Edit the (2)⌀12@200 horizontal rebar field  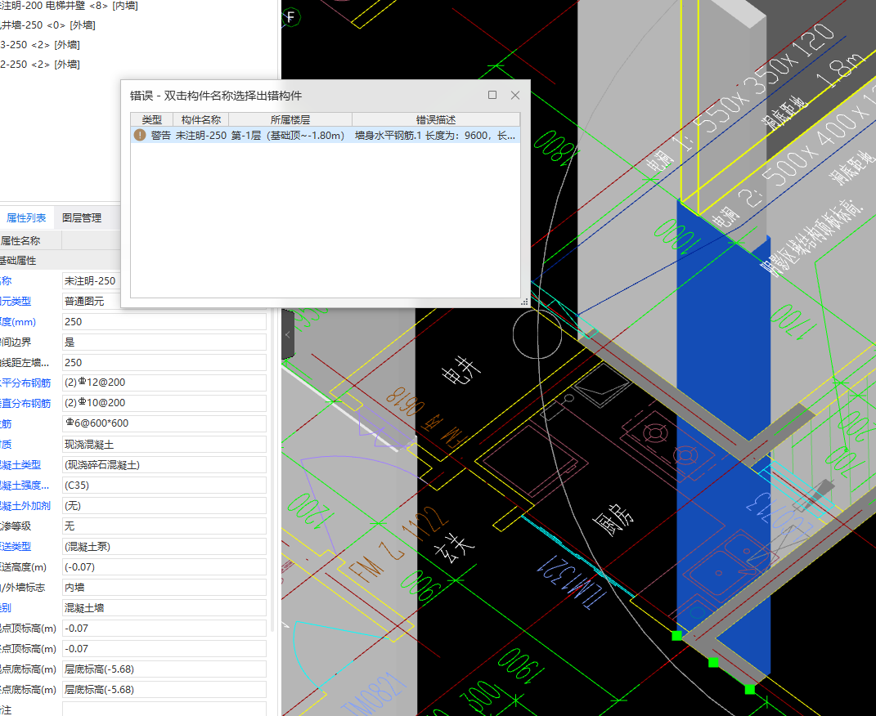pyautogui.click(x=164, y=383)
